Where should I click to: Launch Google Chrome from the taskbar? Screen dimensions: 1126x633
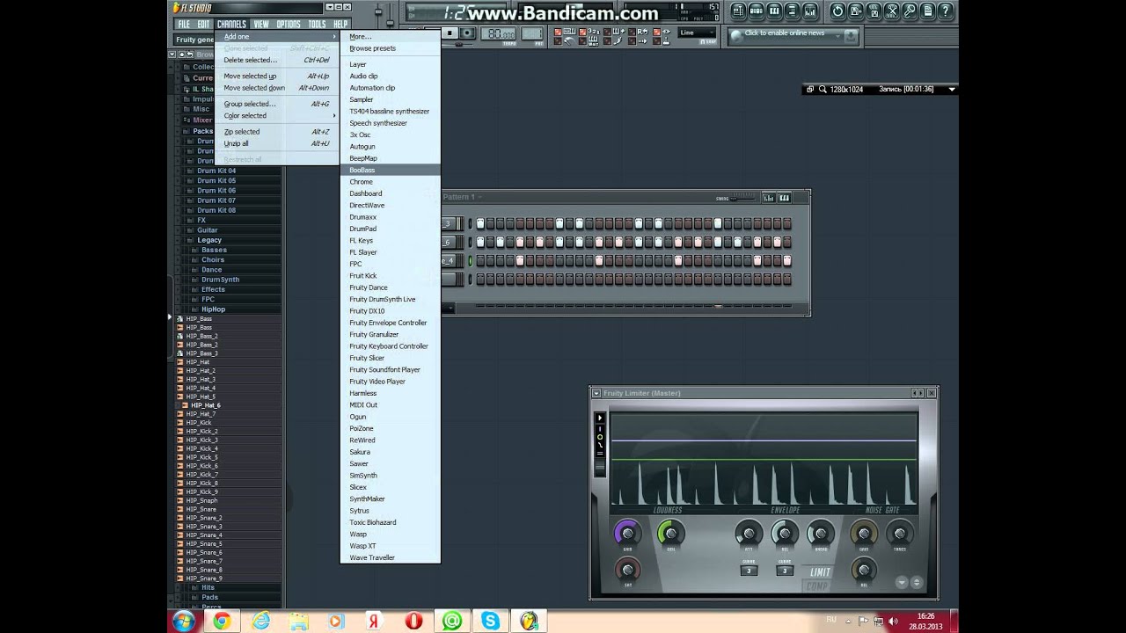pyautogui.click(x=221, y=621)
